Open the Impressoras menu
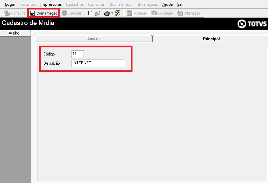 51,4
